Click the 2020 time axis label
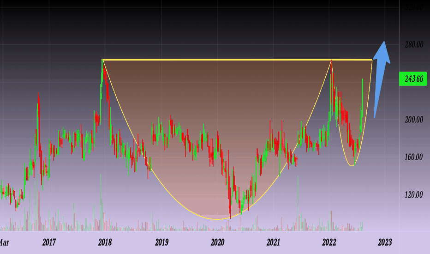 pyautogui.click(x=217, y=242)
